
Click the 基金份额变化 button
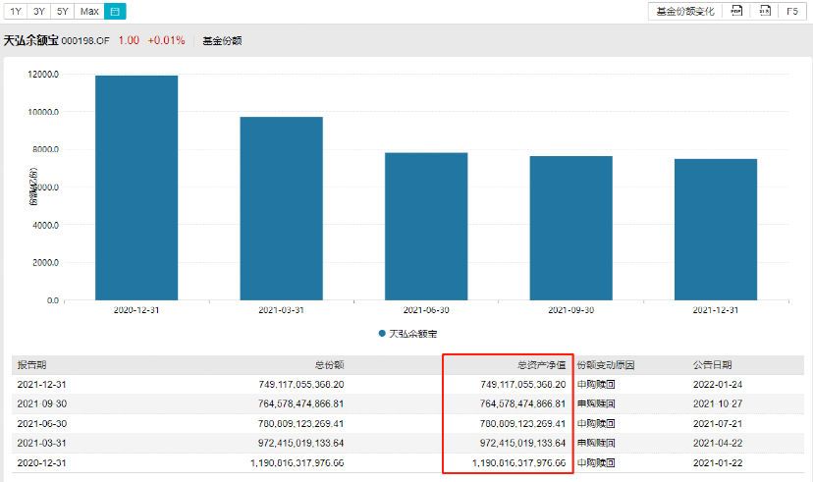tap(685, 12)
